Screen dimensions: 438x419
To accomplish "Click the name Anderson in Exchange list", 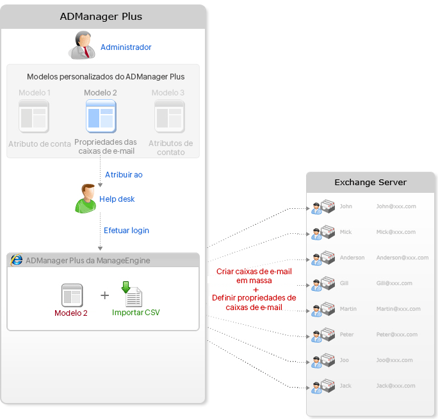I will click(x=352, y=258).
